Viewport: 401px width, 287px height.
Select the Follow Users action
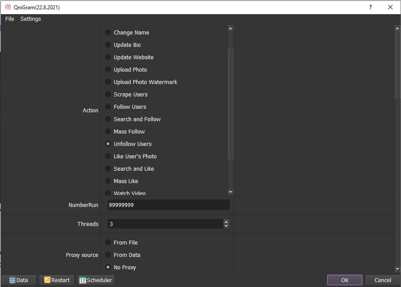tap(126, 107)
